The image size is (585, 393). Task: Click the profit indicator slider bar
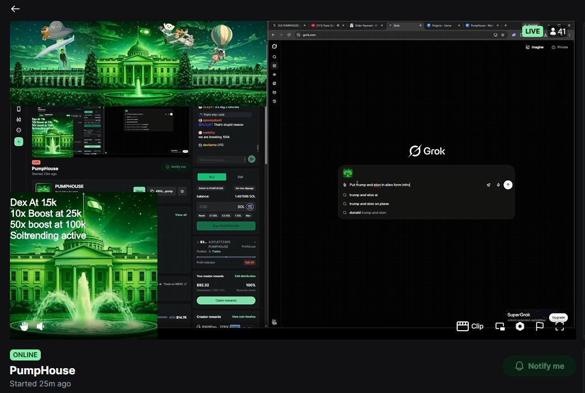click(226, 257)
